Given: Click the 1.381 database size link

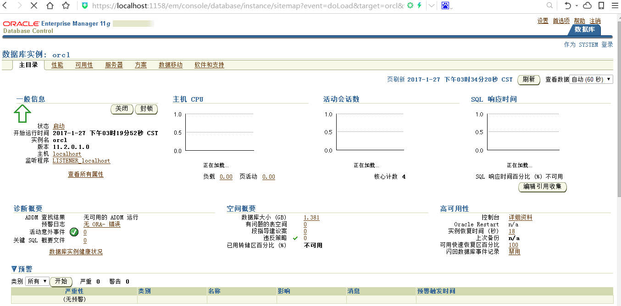Looking at the screenshot, I should point(311,218).
